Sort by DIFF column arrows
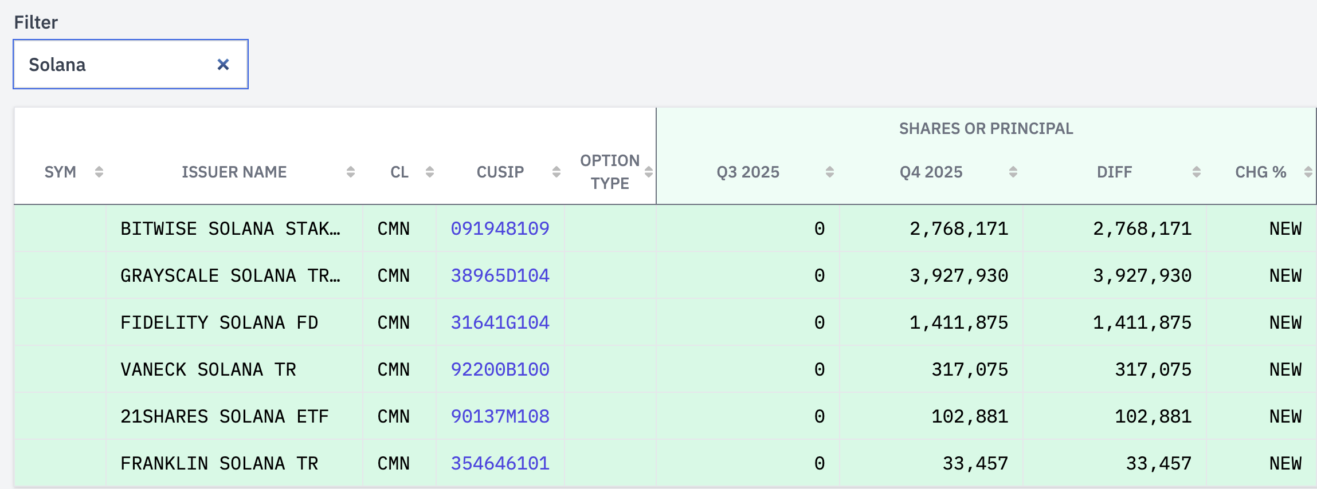The width and height of the screenshot is (1317, 489). pos(1196,172)
